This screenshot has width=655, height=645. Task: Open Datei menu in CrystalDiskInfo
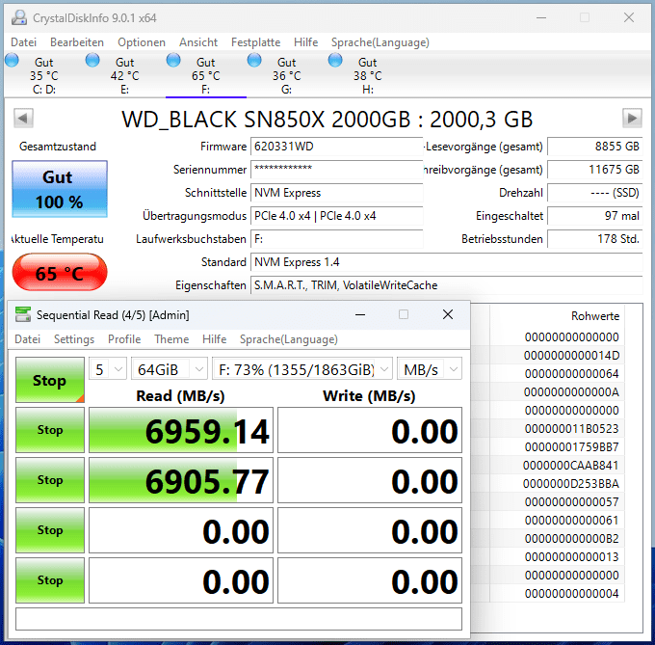(23, 42)
